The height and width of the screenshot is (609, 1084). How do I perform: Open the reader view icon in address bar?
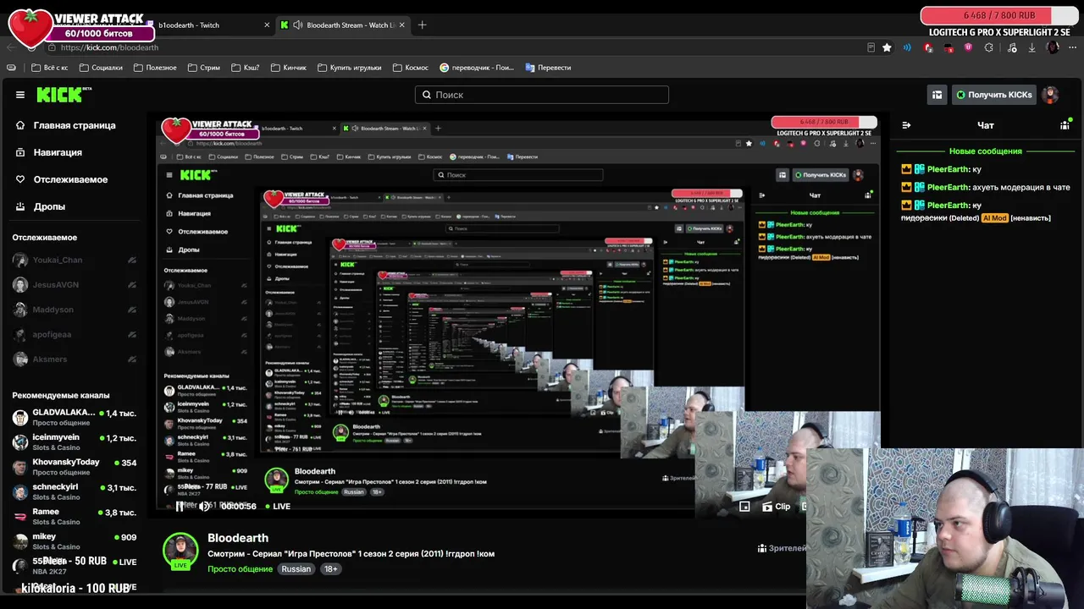(x=871, y=47)
